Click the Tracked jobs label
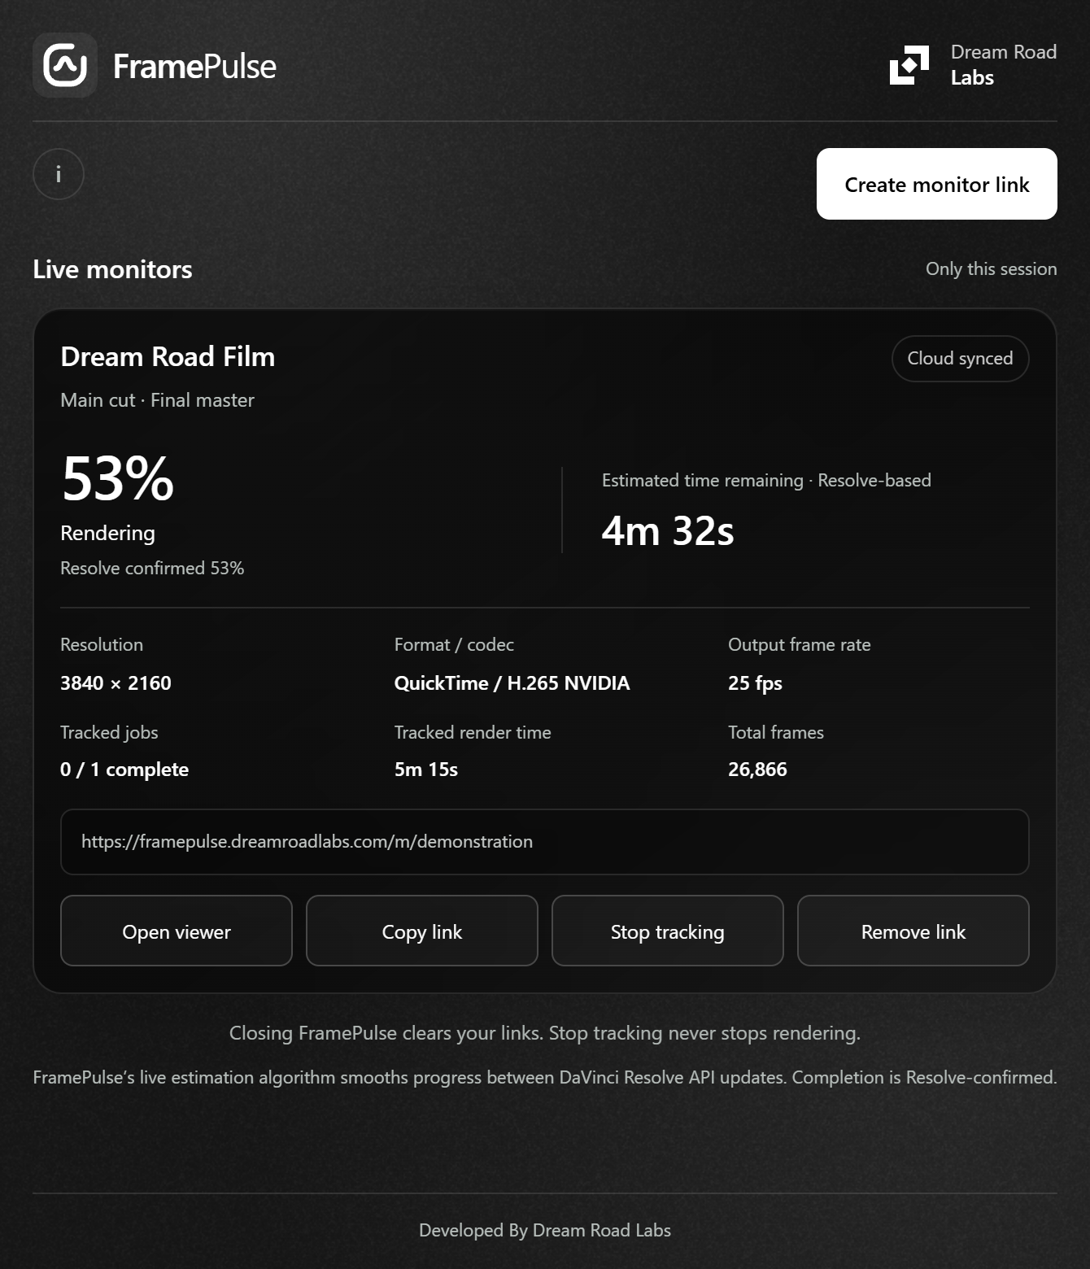 point(109,732)
